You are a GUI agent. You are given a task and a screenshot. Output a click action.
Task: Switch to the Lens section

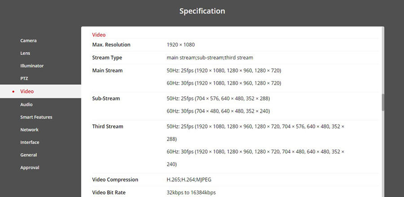(x=26, y=53)
